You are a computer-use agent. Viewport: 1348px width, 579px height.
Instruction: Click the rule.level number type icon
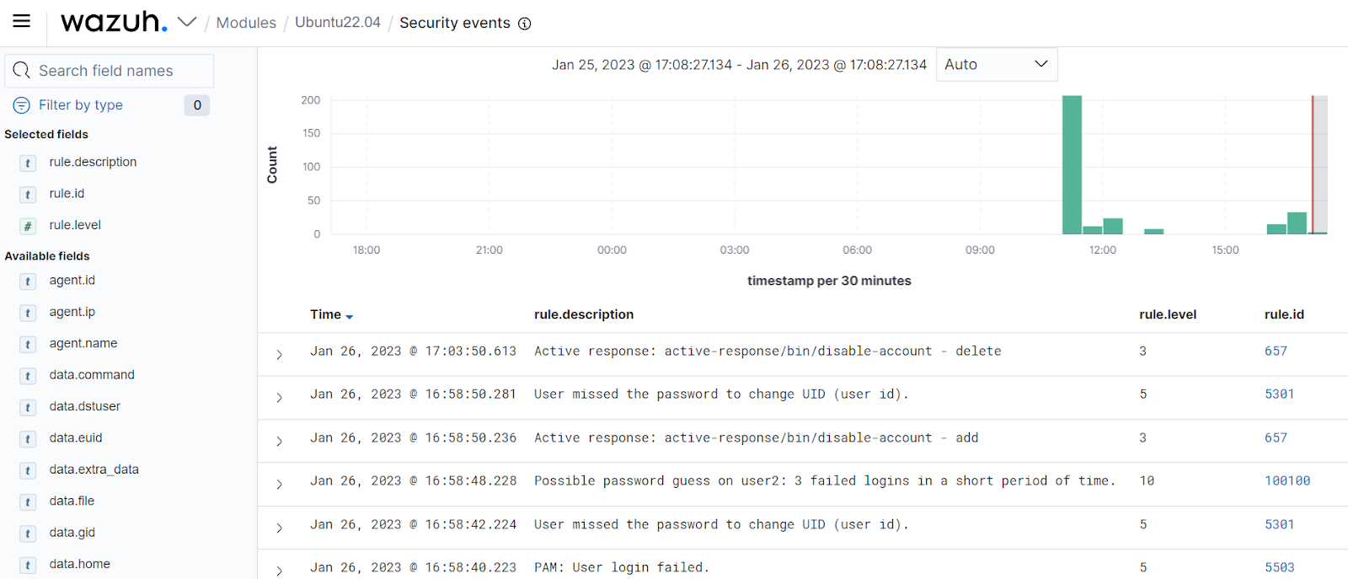tap(28, 226)
